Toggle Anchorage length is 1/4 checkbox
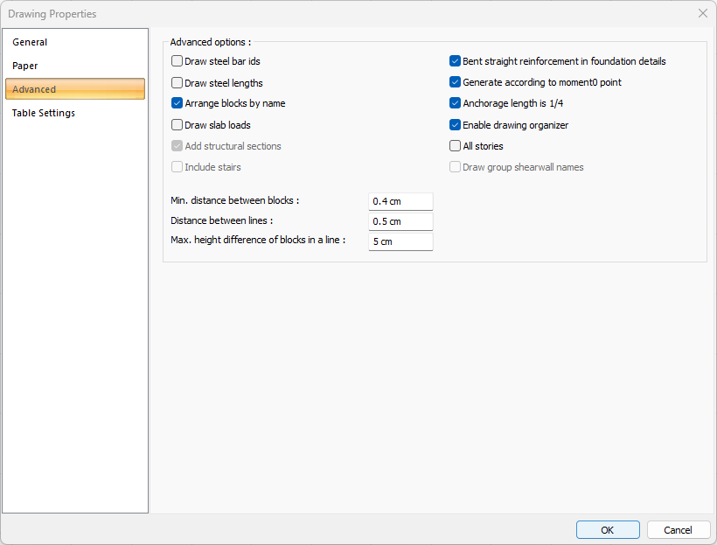717x545 pixels. pos(455,103)
